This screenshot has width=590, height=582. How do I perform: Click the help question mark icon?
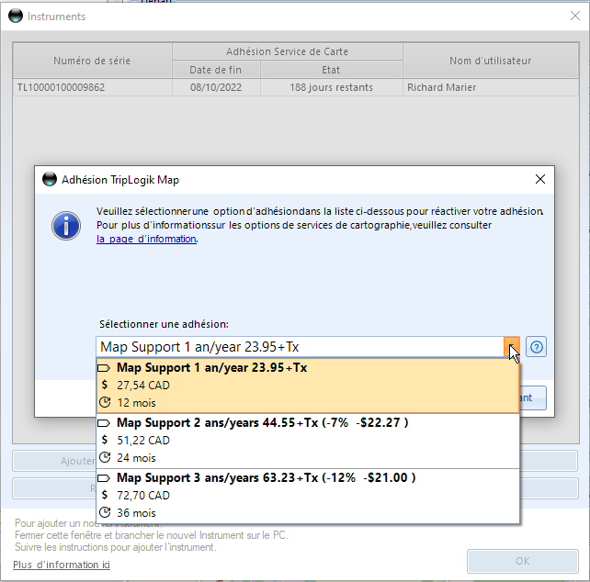[x=536, y=347]
